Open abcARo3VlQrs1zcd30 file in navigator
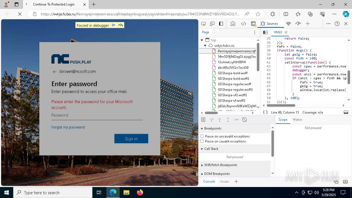Screen dimensions: 352x198 233,68
